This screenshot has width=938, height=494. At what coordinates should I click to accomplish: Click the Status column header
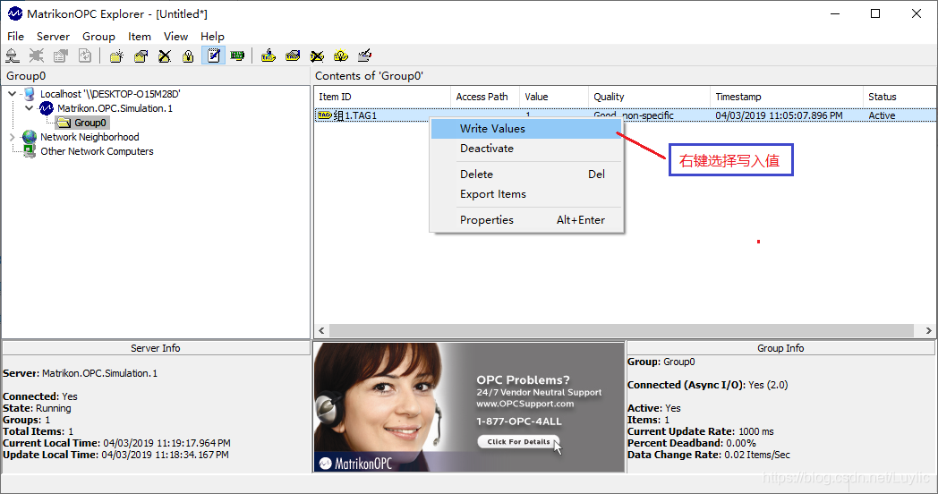coord(900,97)
